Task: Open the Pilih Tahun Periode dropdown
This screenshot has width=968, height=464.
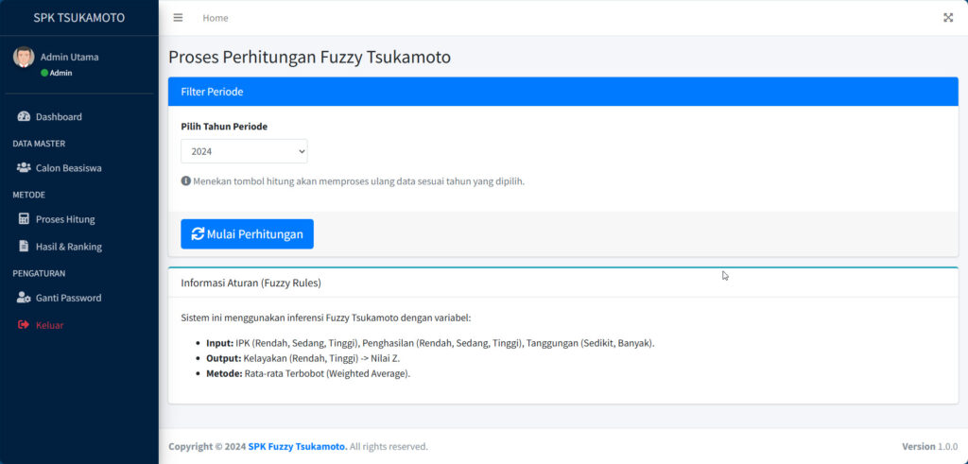Action: pyautogui.click(x=244, y=151)
